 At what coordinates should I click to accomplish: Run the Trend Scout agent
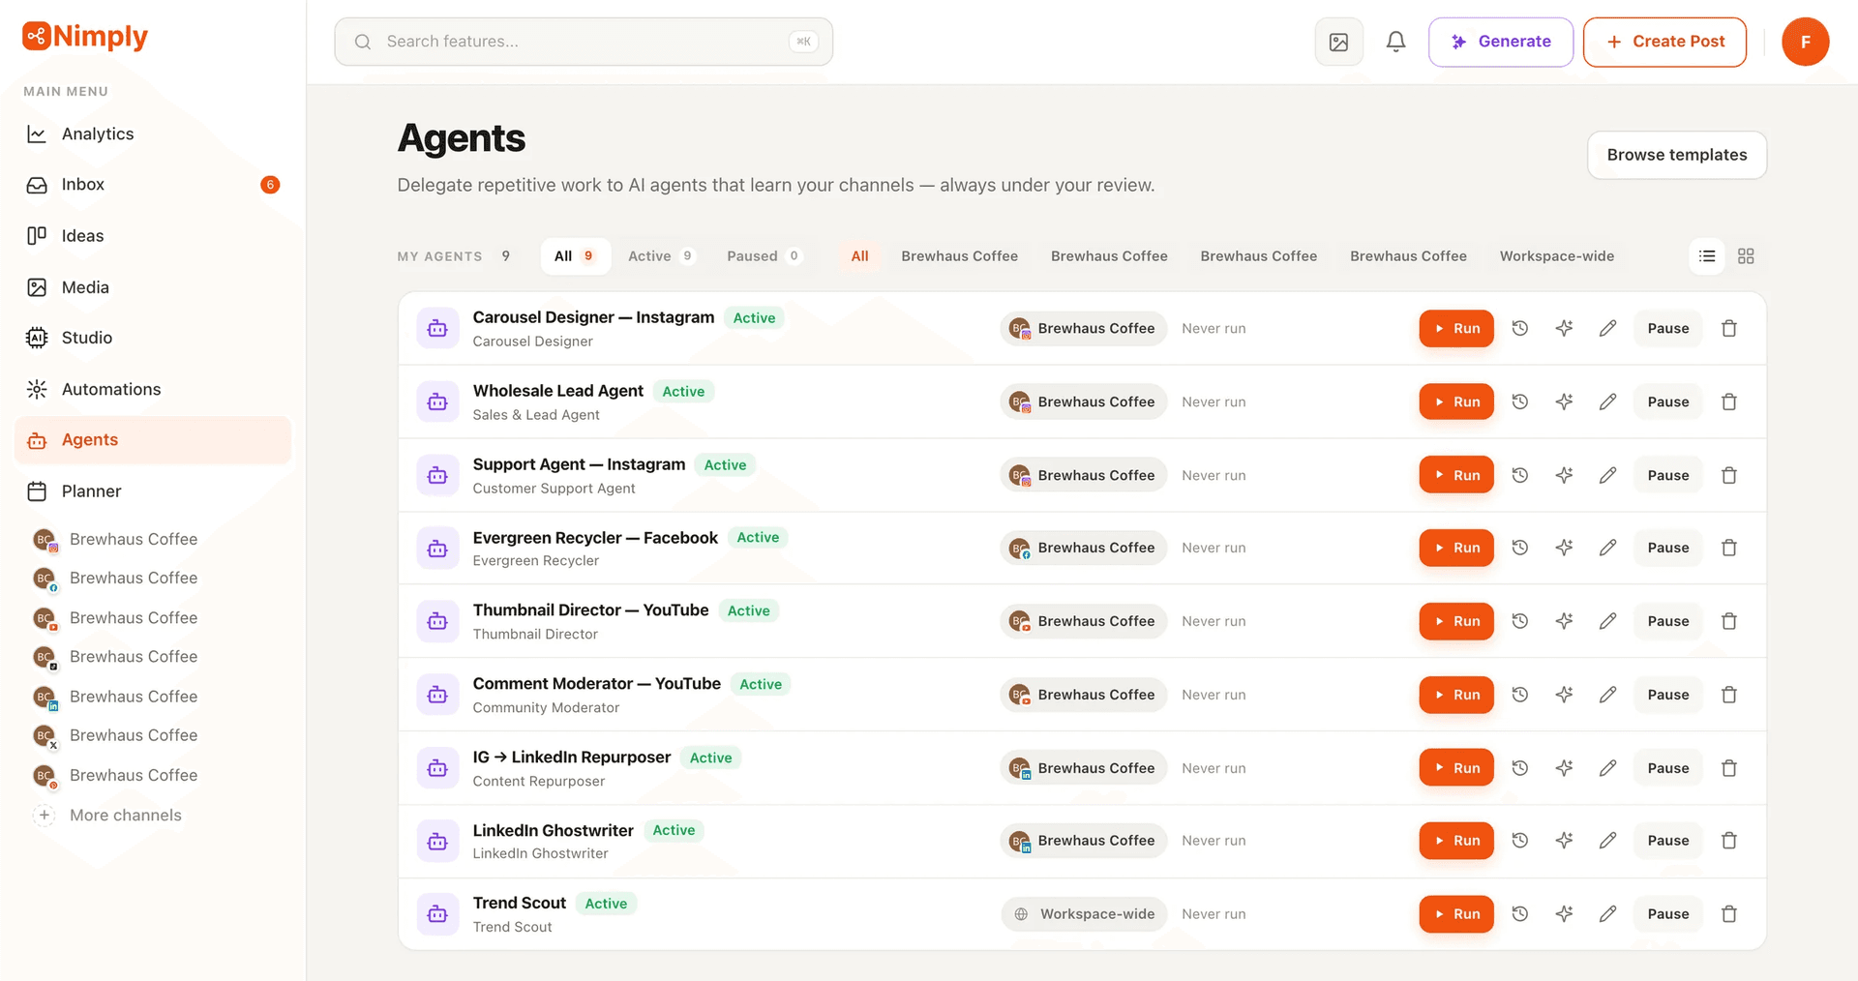tap(1456, 914)
